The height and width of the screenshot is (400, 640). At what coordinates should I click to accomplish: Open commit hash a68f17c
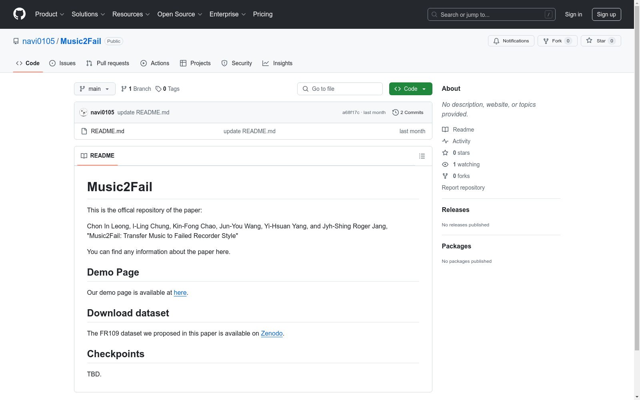[x=351, y=112]
